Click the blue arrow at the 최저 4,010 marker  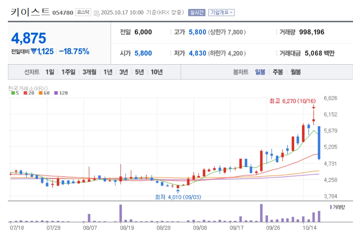coord(177,191)
